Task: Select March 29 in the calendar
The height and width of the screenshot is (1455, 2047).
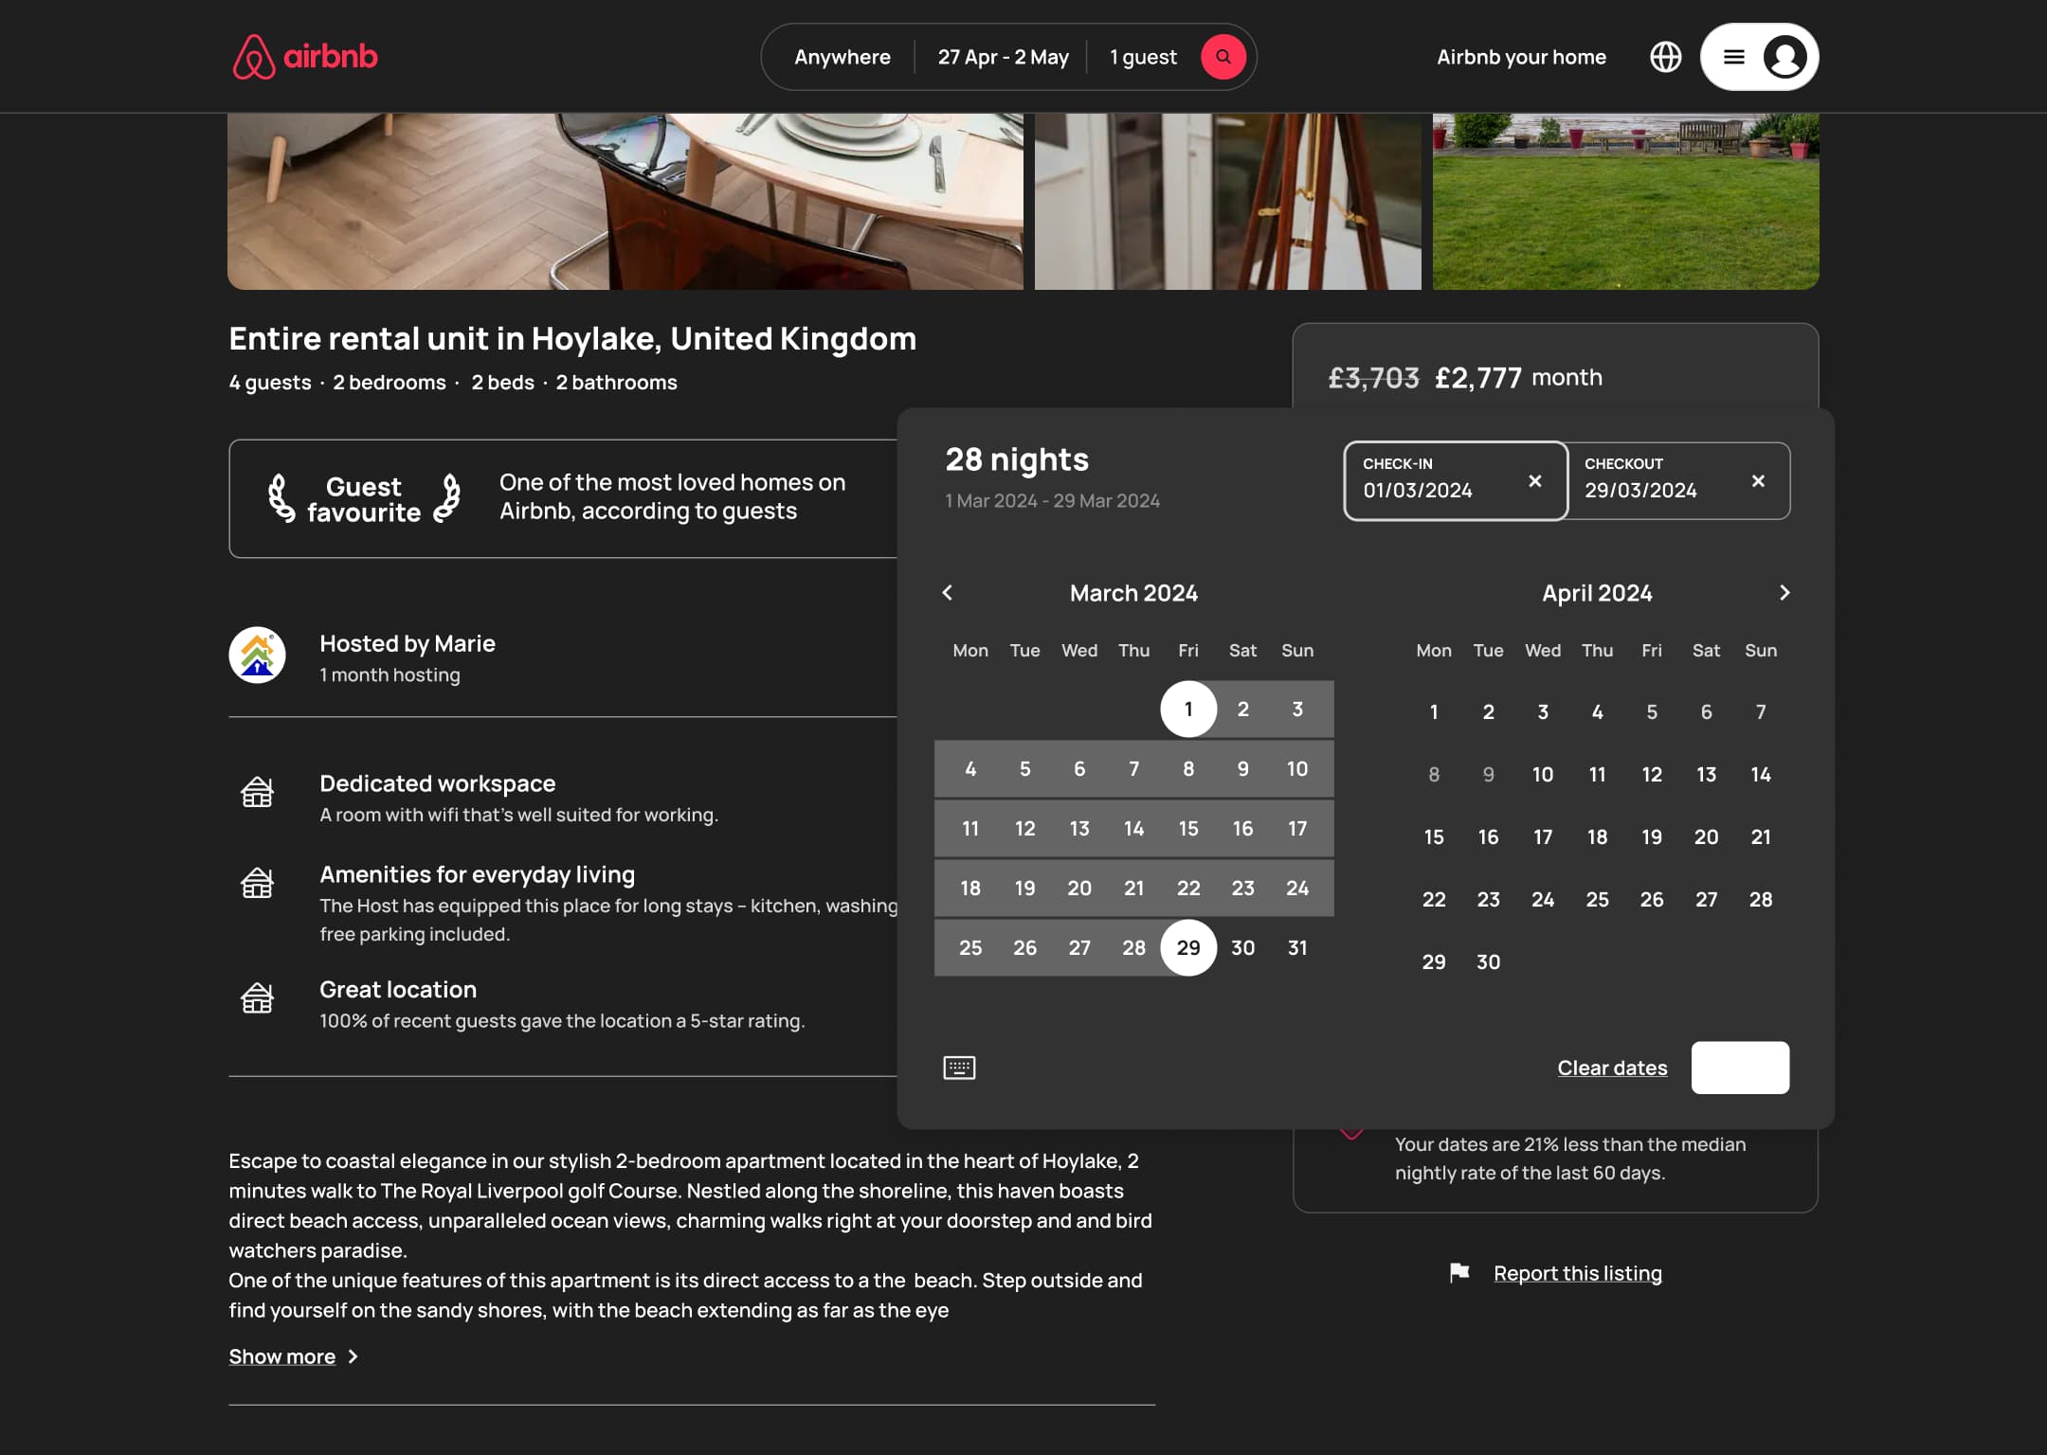Action: pyautogui.click(x=1188, y=948)
